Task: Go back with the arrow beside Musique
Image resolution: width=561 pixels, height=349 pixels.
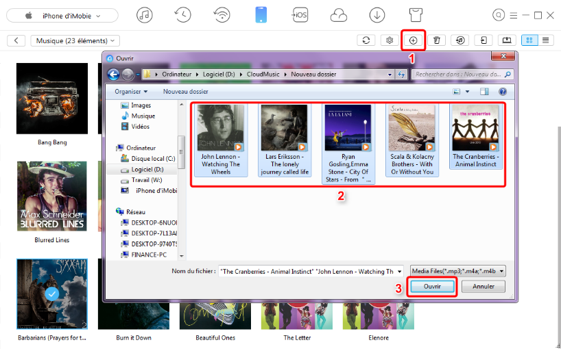Action: tap(16, 40)
